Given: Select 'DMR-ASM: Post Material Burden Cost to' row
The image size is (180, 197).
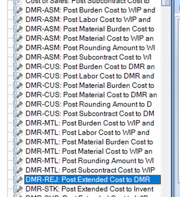Looking at the screenshot, I should tap(90, 29).
